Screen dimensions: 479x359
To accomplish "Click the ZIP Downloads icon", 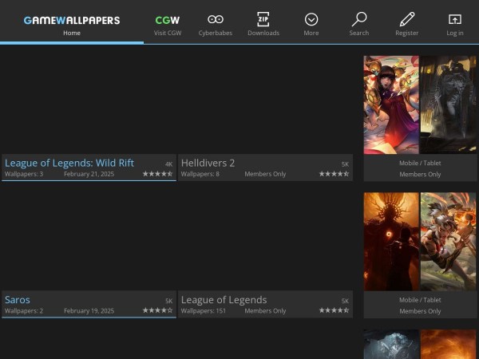I will 263,20.
